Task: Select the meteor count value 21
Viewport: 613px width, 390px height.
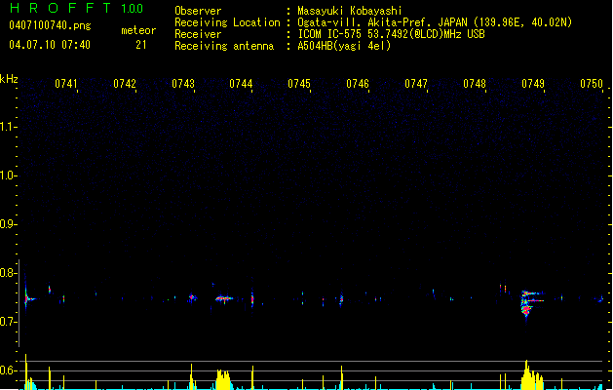Action: [x=141, y=45]
